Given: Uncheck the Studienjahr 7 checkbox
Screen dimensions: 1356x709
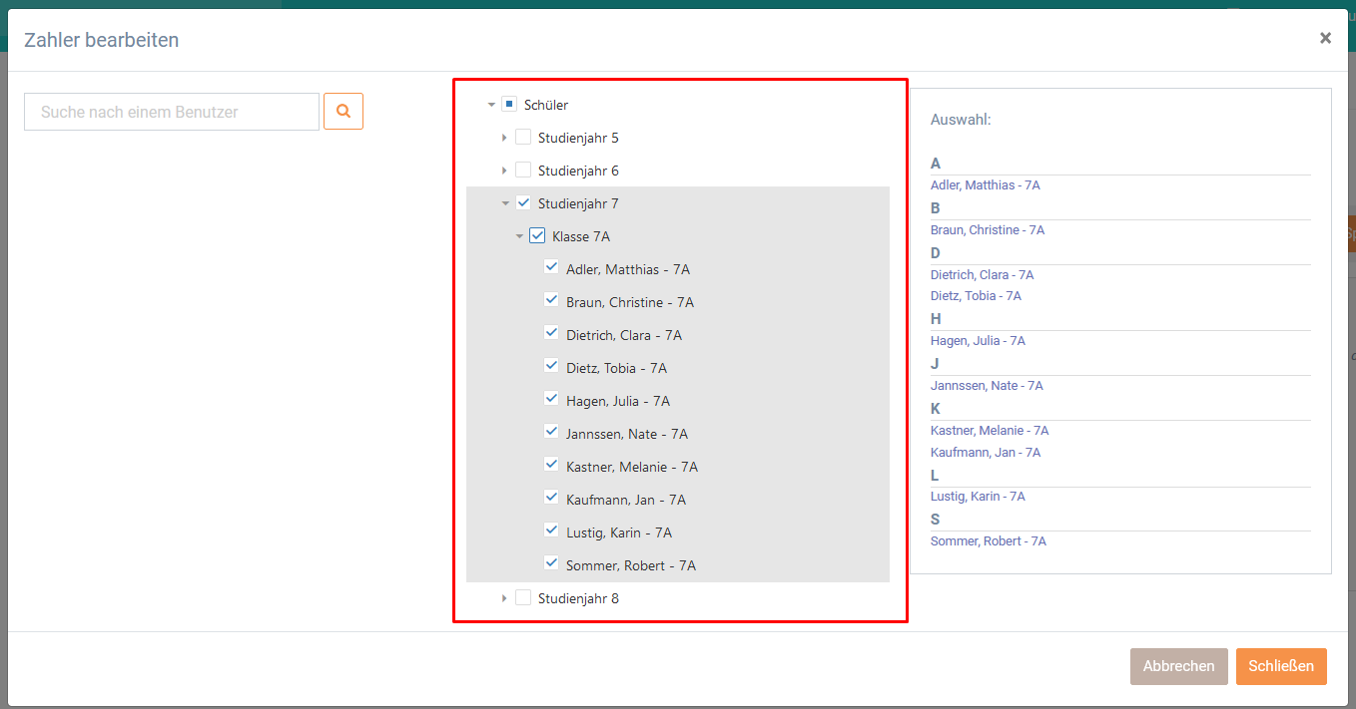Looking at the screenshot, I should point(523,202).
